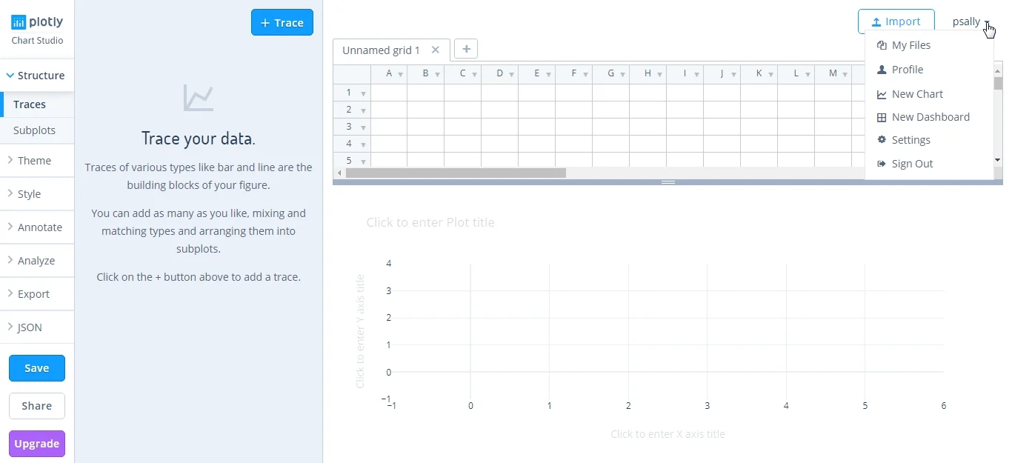Click the Import upload button

[896, 21]
